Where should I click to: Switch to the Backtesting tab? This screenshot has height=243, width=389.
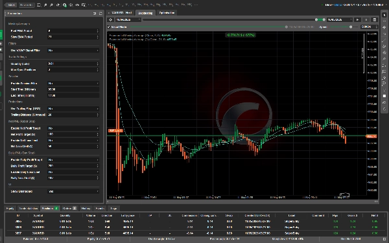145,13
